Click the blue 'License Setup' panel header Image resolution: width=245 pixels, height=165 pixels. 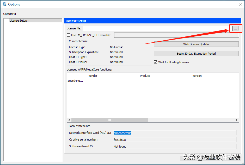click(x=153, y=21)
